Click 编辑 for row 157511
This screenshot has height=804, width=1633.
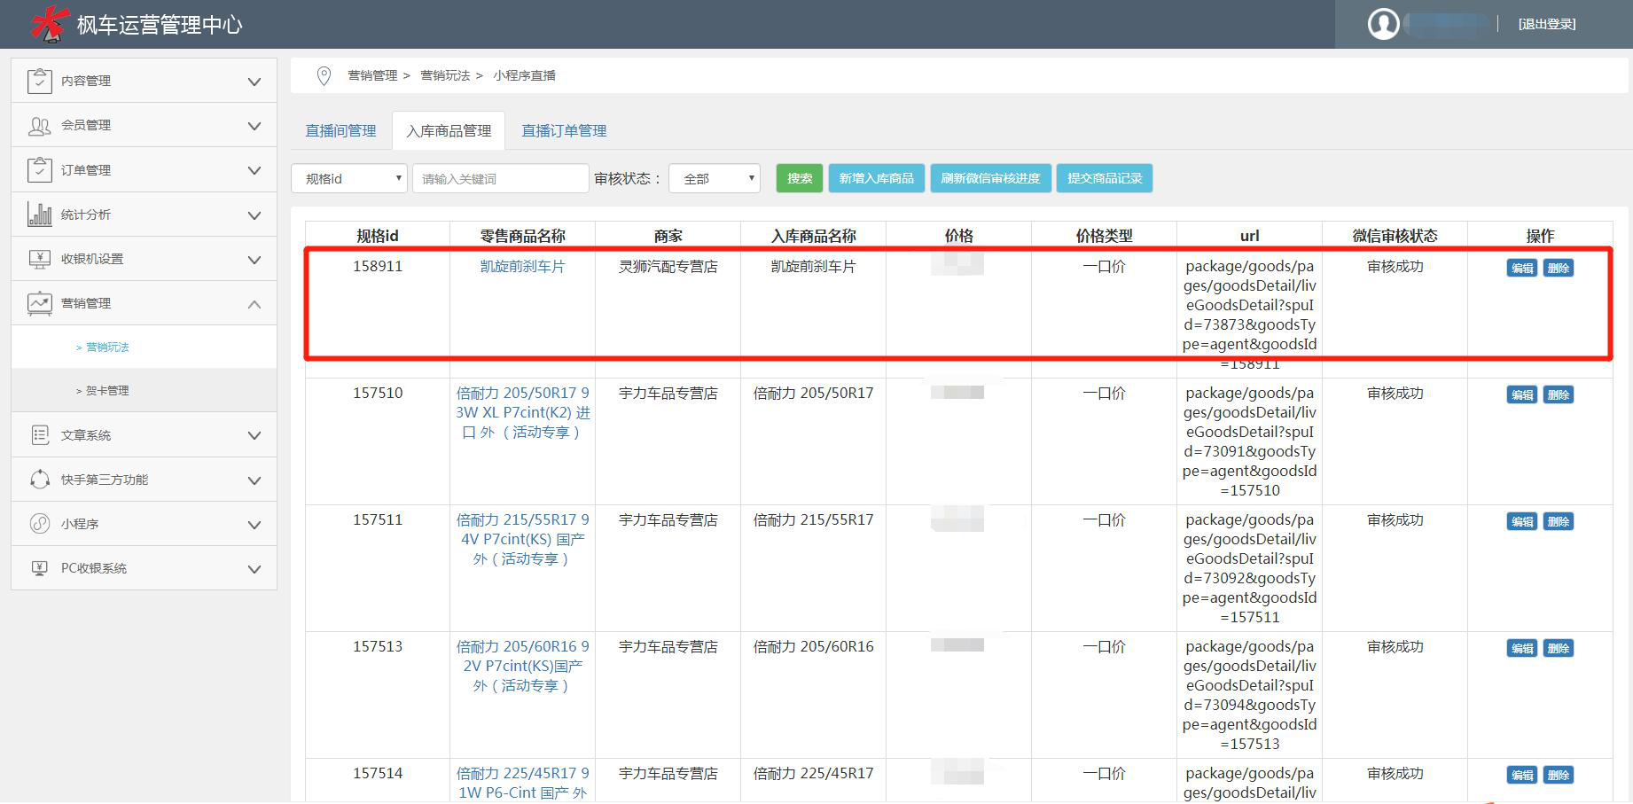tap(1522, 522)
